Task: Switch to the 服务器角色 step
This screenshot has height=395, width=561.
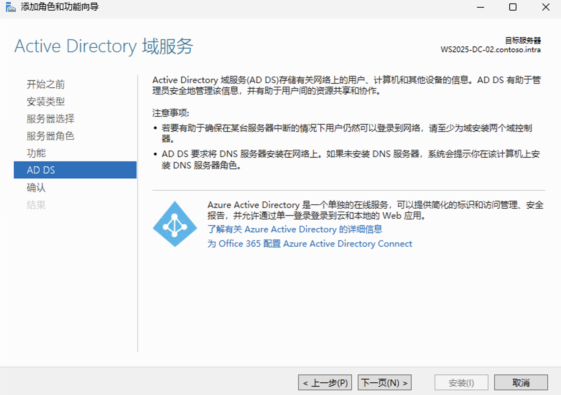Action: [x=50, y=136]
